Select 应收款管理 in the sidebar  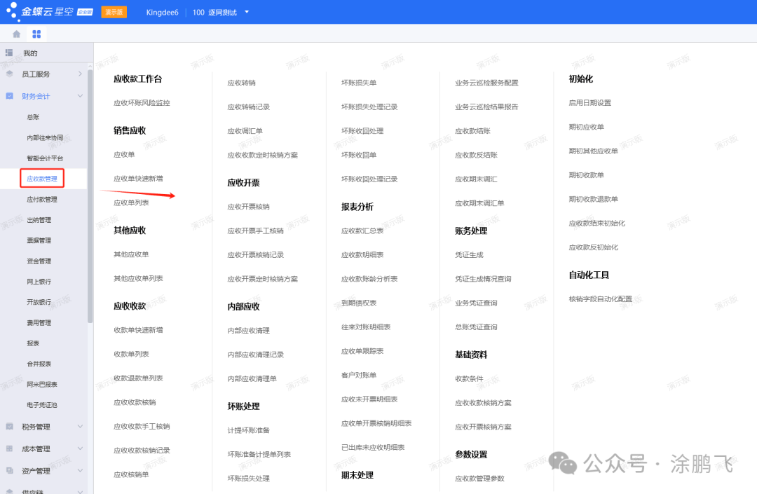42,179
